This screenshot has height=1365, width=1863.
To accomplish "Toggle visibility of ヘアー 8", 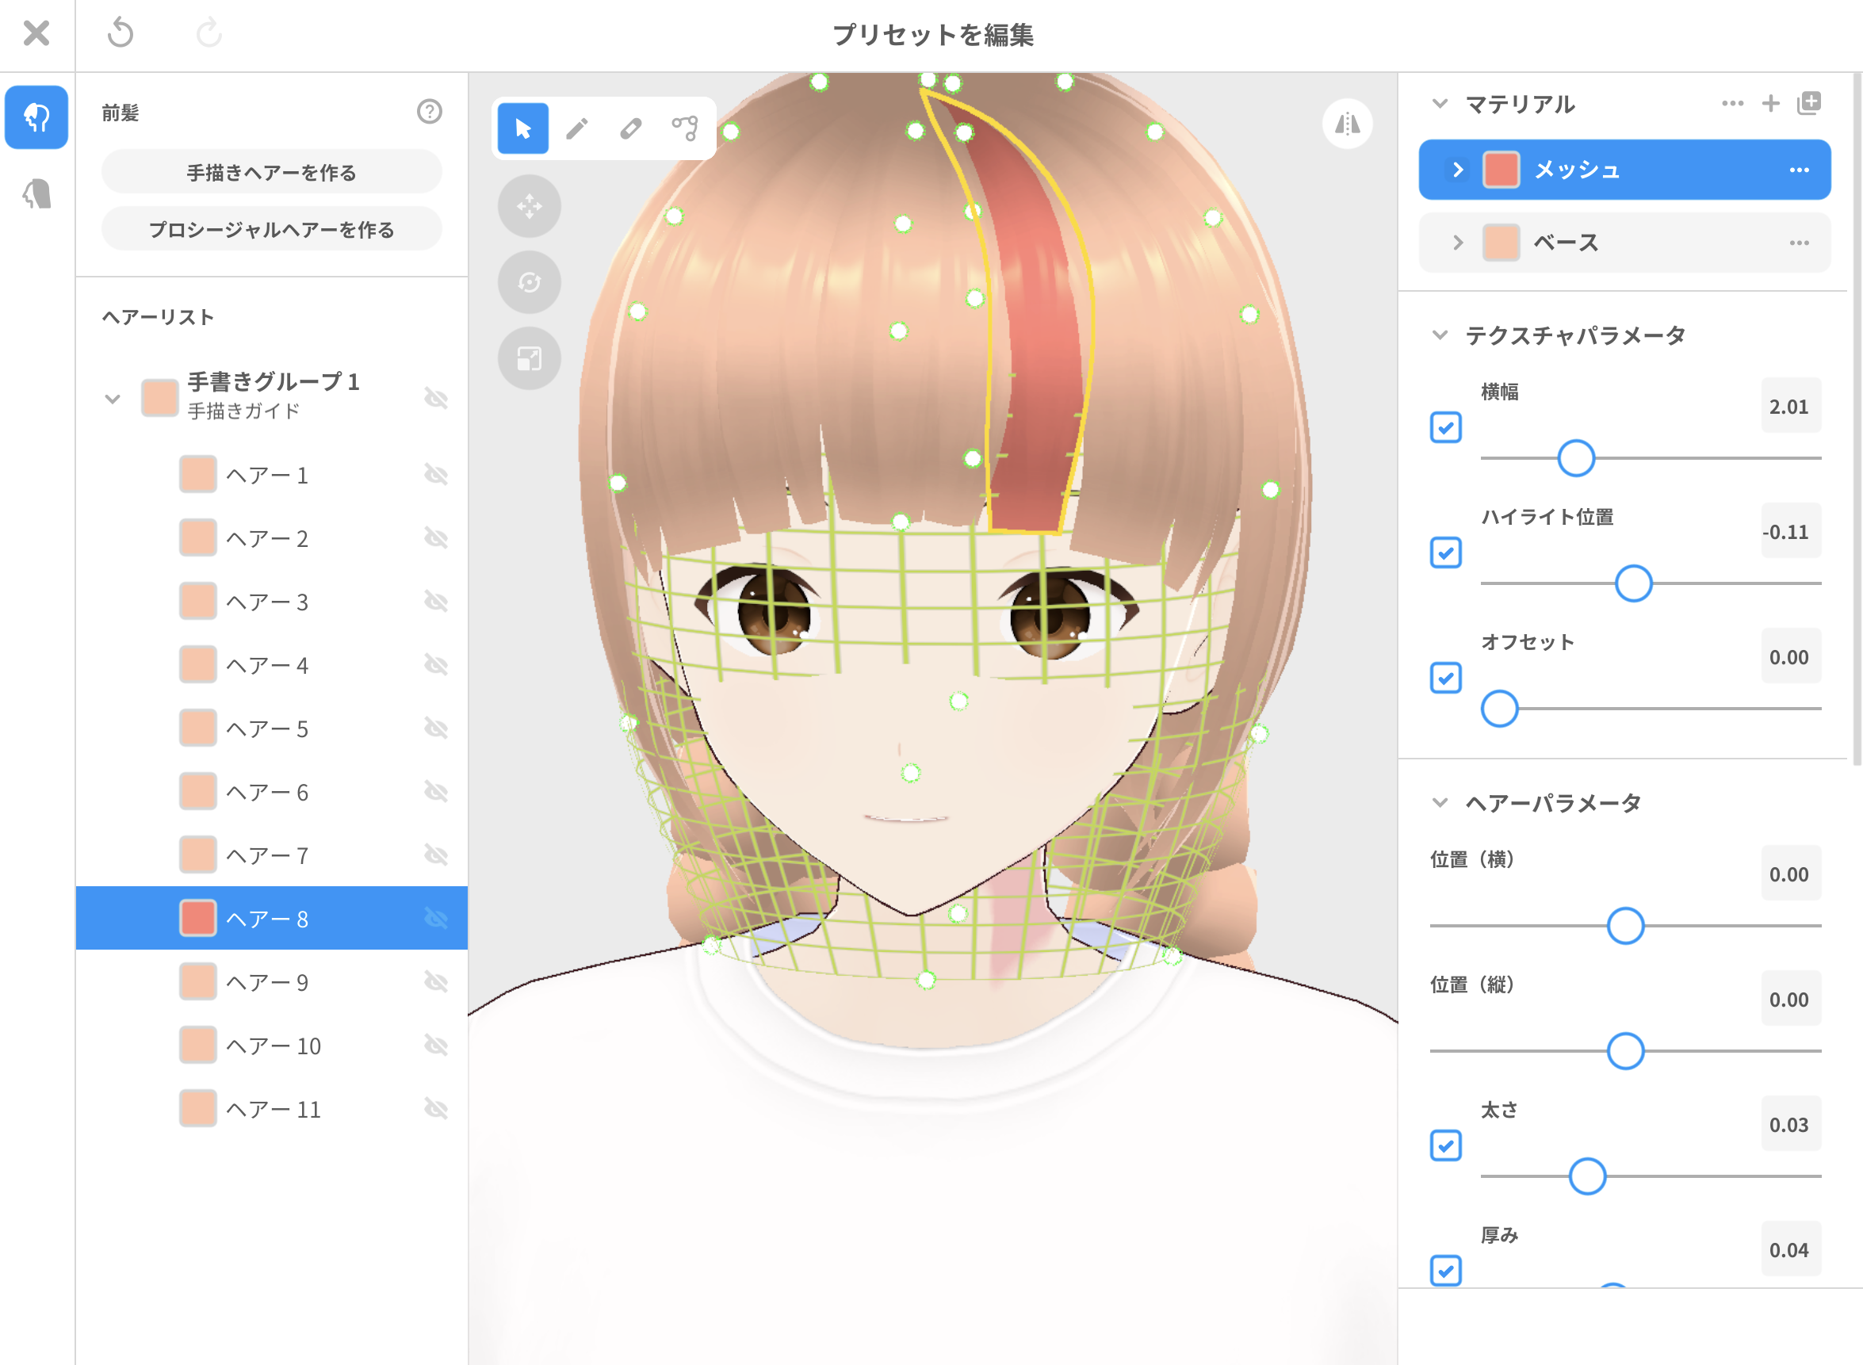I will tap(436, 918).
